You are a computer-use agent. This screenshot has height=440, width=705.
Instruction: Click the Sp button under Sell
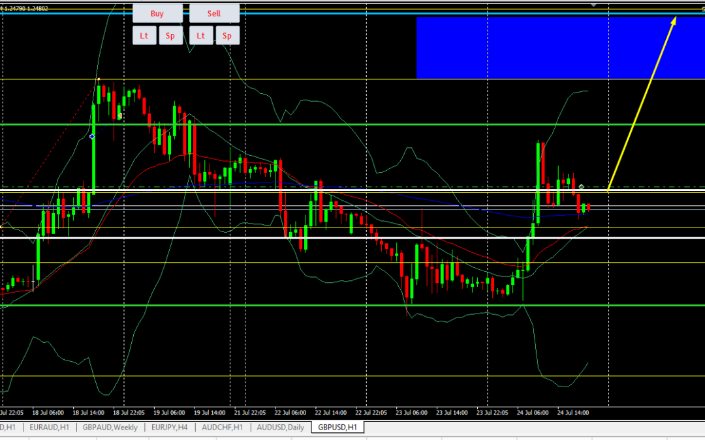pyautogui.click(x=227, y=36)
